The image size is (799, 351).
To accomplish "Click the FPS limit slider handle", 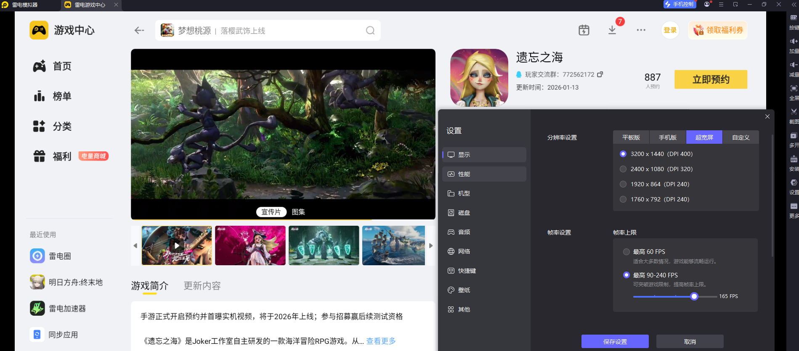I will [x=694, y=296].
